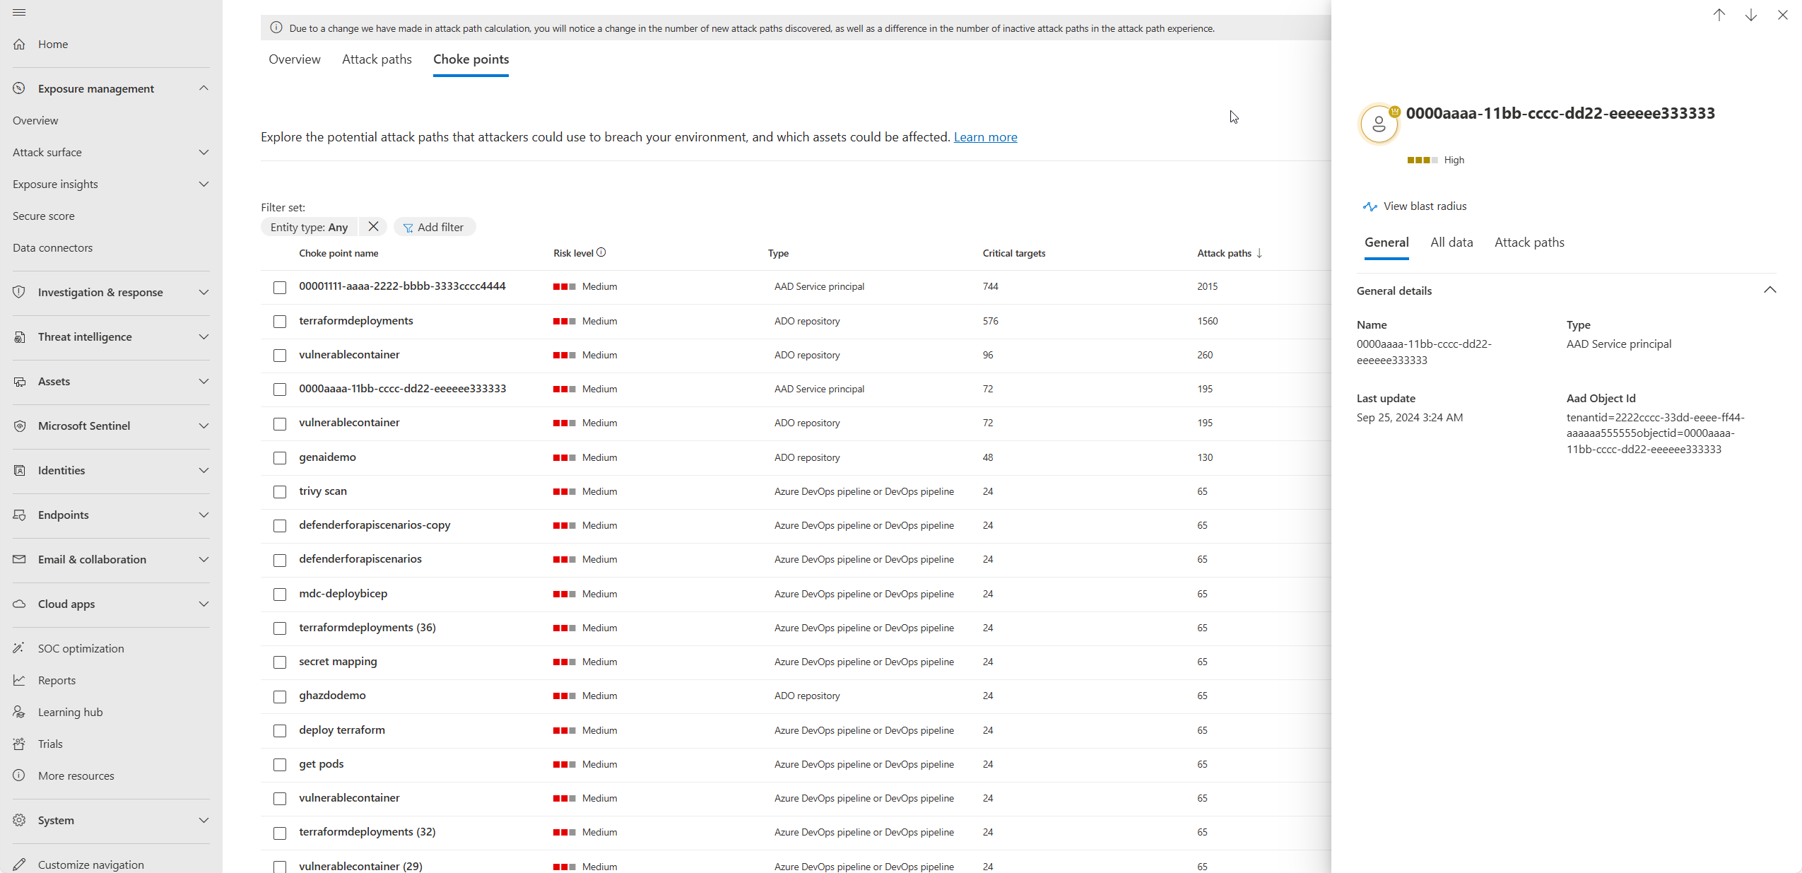The image size is (1802, 873).
Task: Remove the Entity type filter
Action: pyautogui.click(x=373, y=226)
